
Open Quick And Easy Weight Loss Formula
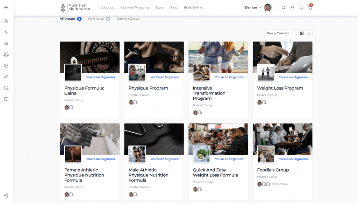pyautogui.click(x=215, y=173)
